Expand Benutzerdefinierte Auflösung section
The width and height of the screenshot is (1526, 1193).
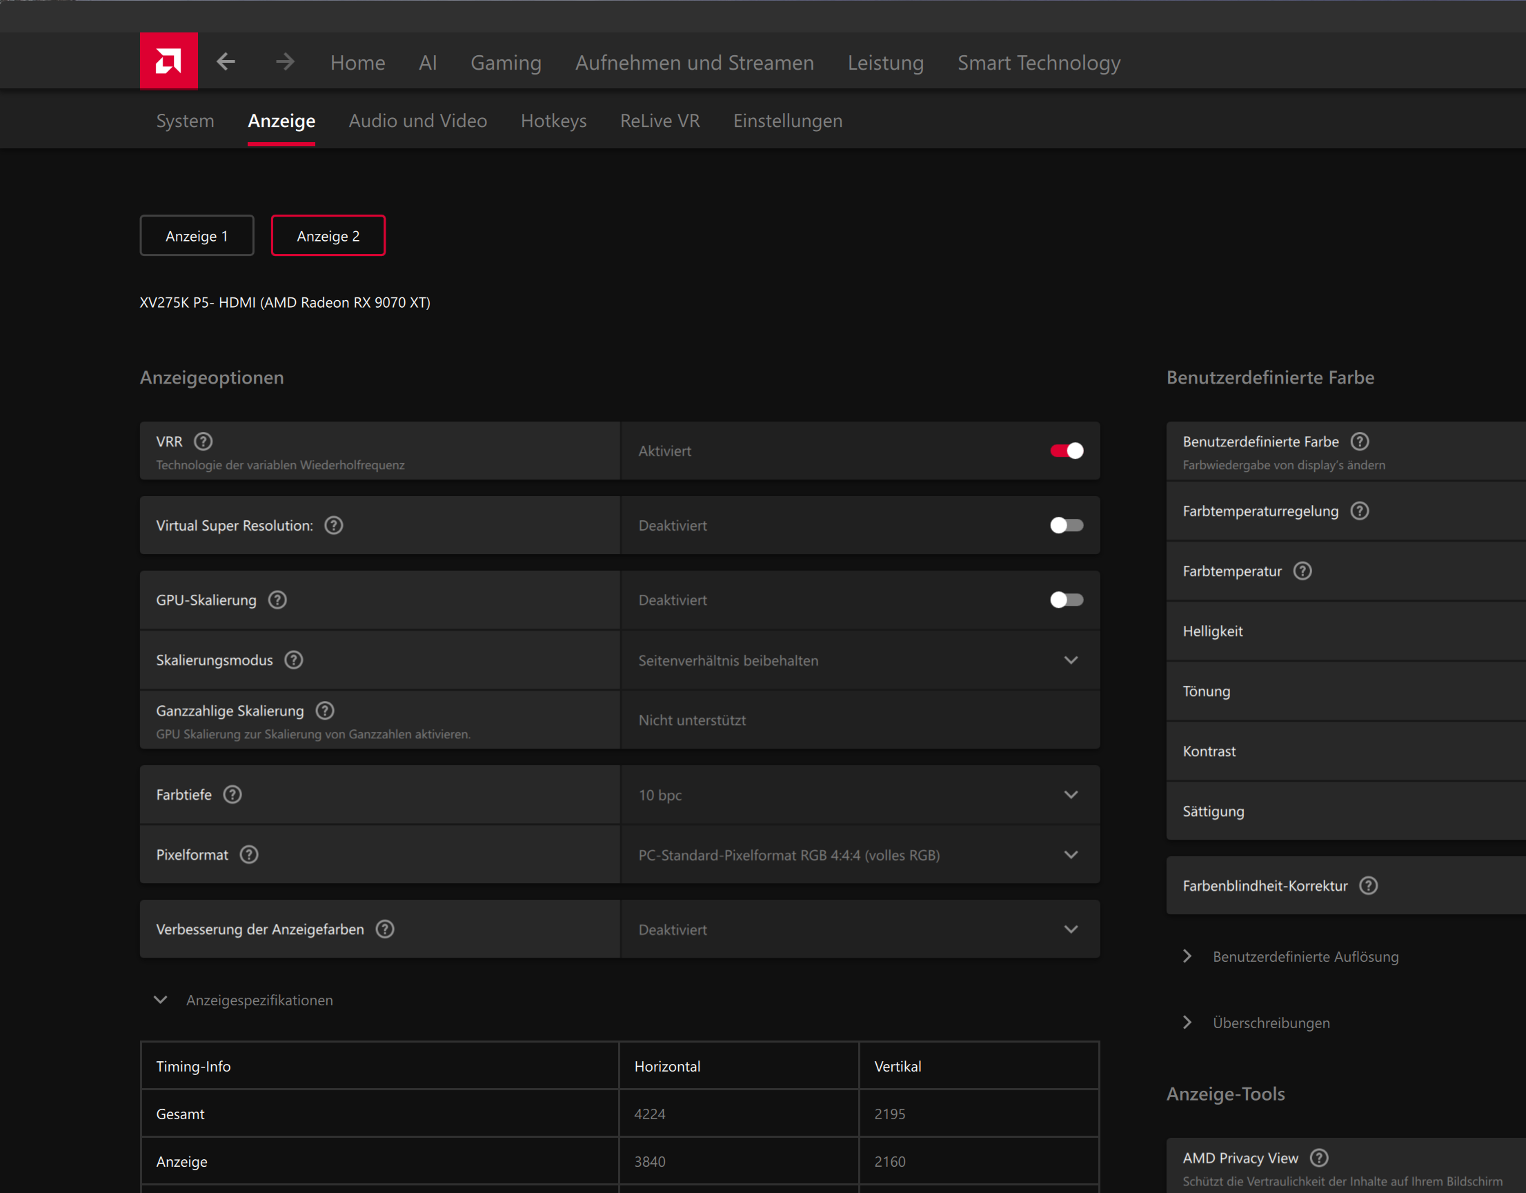click(x=1305, y=957)
